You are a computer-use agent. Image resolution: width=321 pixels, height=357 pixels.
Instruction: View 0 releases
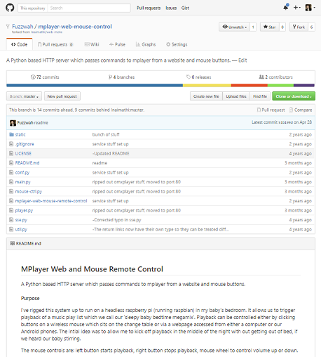[x=199, y=77]
